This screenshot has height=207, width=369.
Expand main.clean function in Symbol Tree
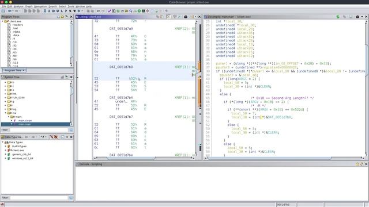pos(12,121)
